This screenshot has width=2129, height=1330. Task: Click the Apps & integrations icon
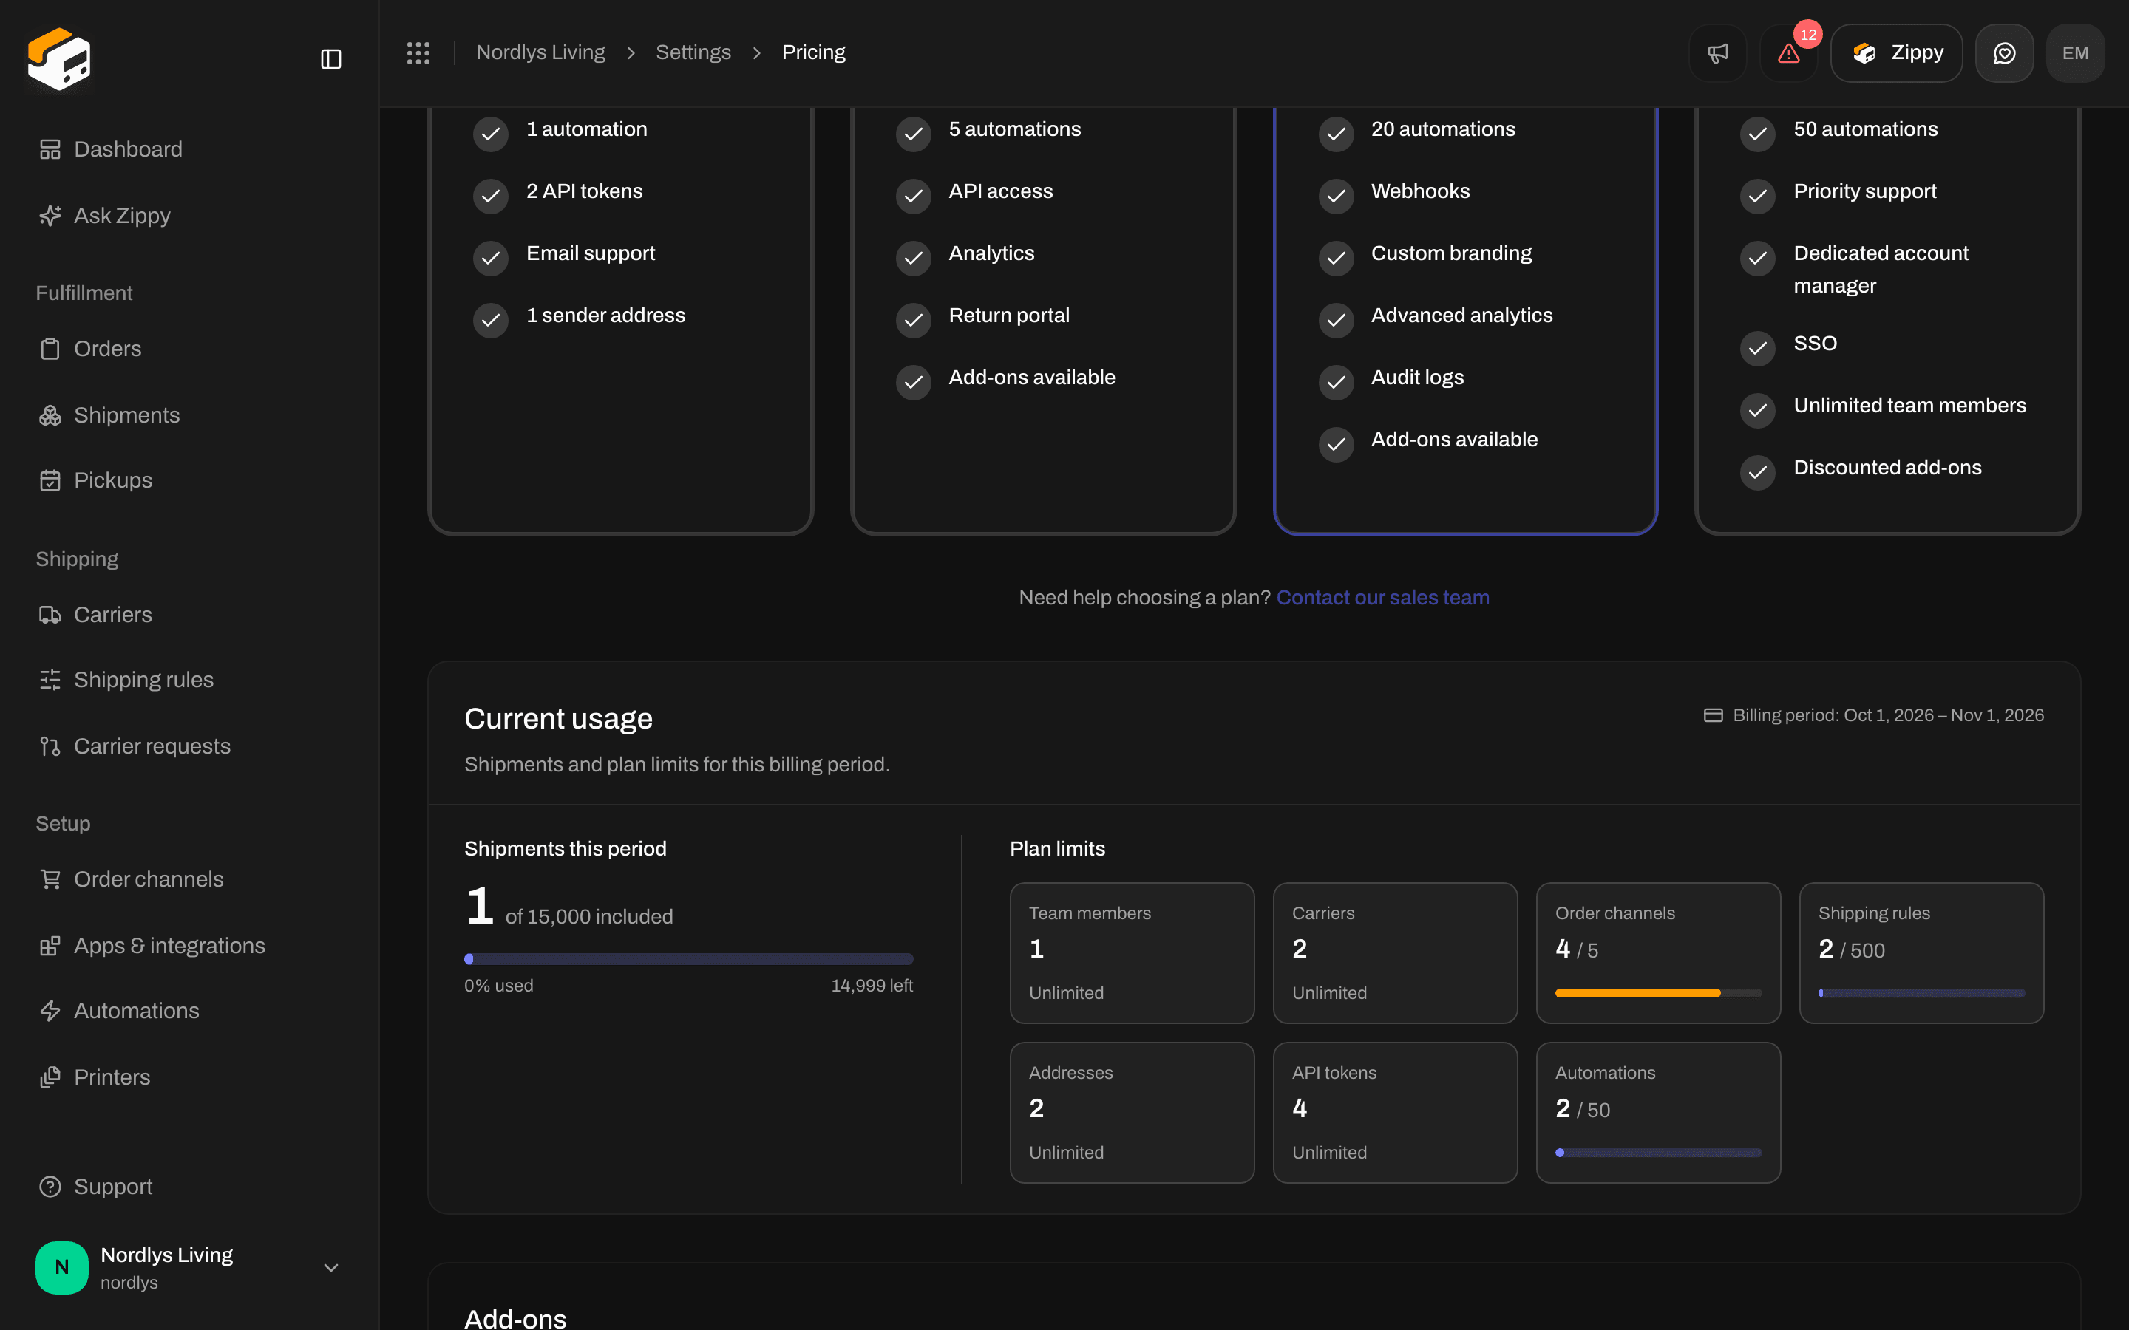point(50,946)
